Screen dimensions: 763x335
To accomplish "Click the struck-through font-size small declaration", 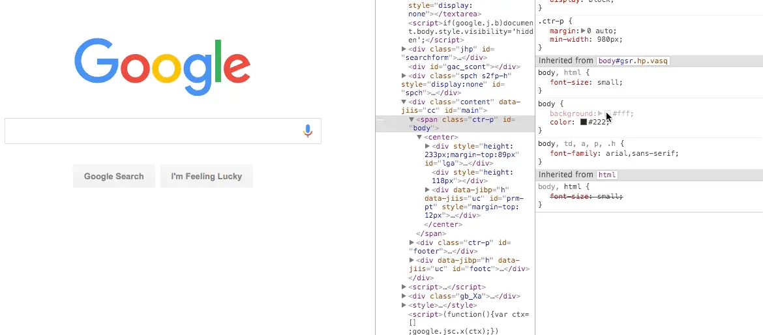I will pos(586,196).
